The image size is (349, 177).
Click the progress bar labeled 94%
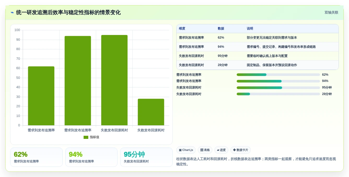click(x=278, y=81)
